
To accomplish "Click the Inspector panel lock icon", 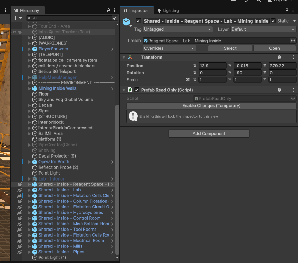I will click(287, 10).
